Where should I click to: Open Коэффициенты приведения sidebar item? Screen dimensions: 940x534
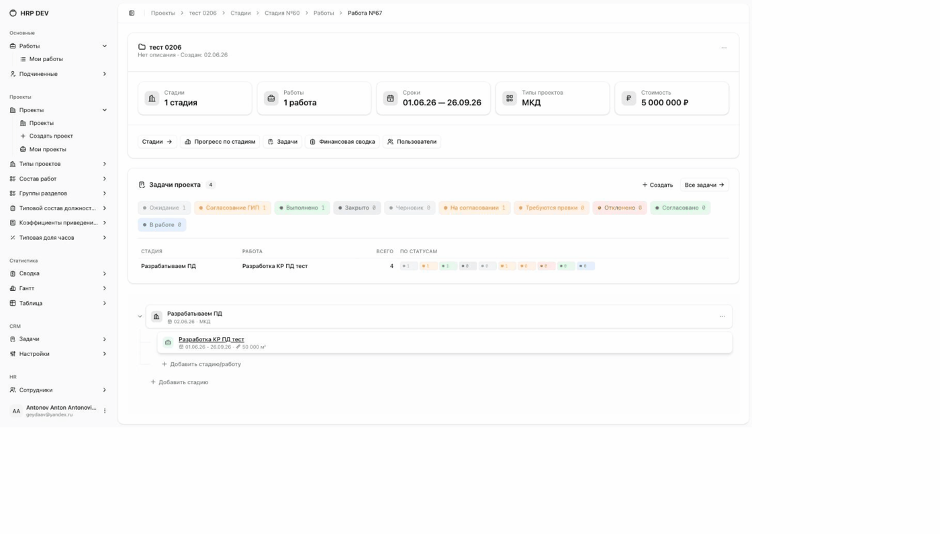coord(58,223)
